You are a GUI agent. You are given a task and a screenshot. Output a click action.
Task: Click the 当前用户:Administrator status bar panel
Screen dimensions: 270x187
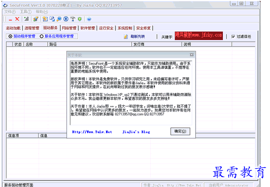point(229,185)
